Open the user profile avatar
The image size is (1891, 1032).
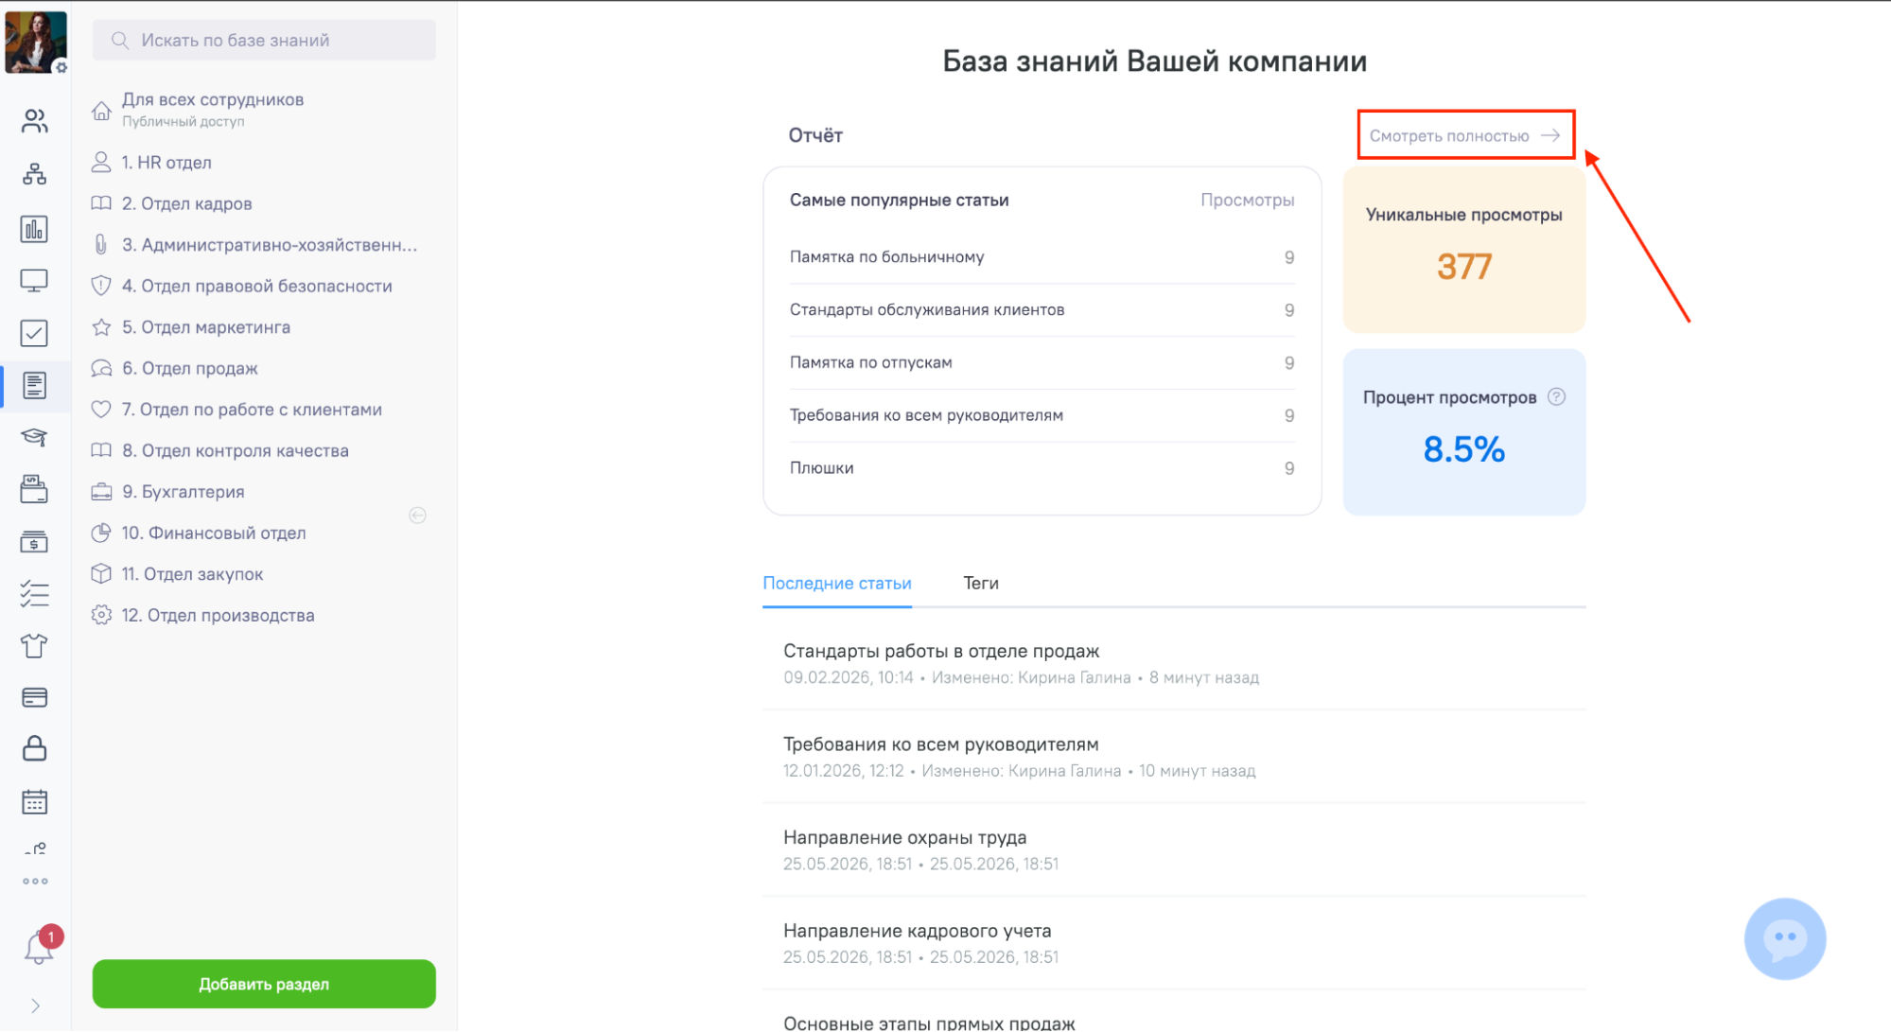click(x=36, y=42)
